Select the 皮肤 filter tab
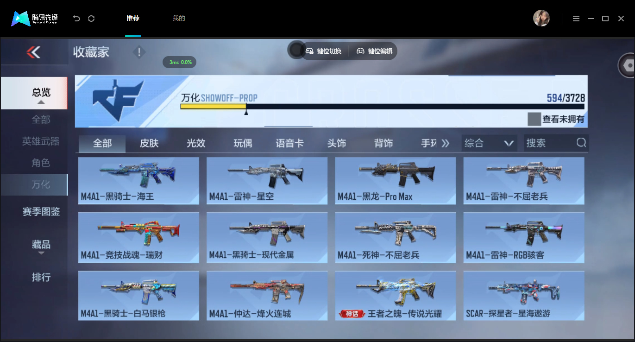 click(149, 143)
